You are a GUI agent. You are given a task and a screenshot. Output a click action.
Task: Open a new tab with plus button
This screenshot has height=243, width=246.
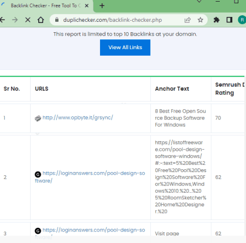point(102,5)
